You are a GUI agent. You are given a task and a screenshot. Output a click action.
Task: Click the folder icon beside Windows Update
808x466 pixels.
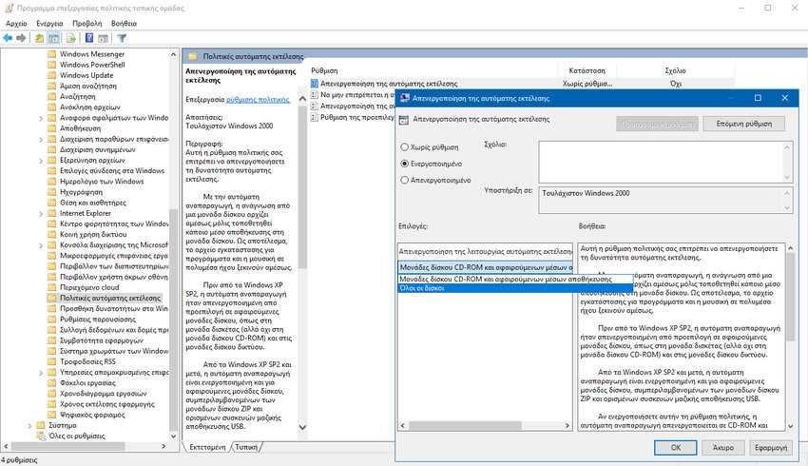tap(51, 75)
